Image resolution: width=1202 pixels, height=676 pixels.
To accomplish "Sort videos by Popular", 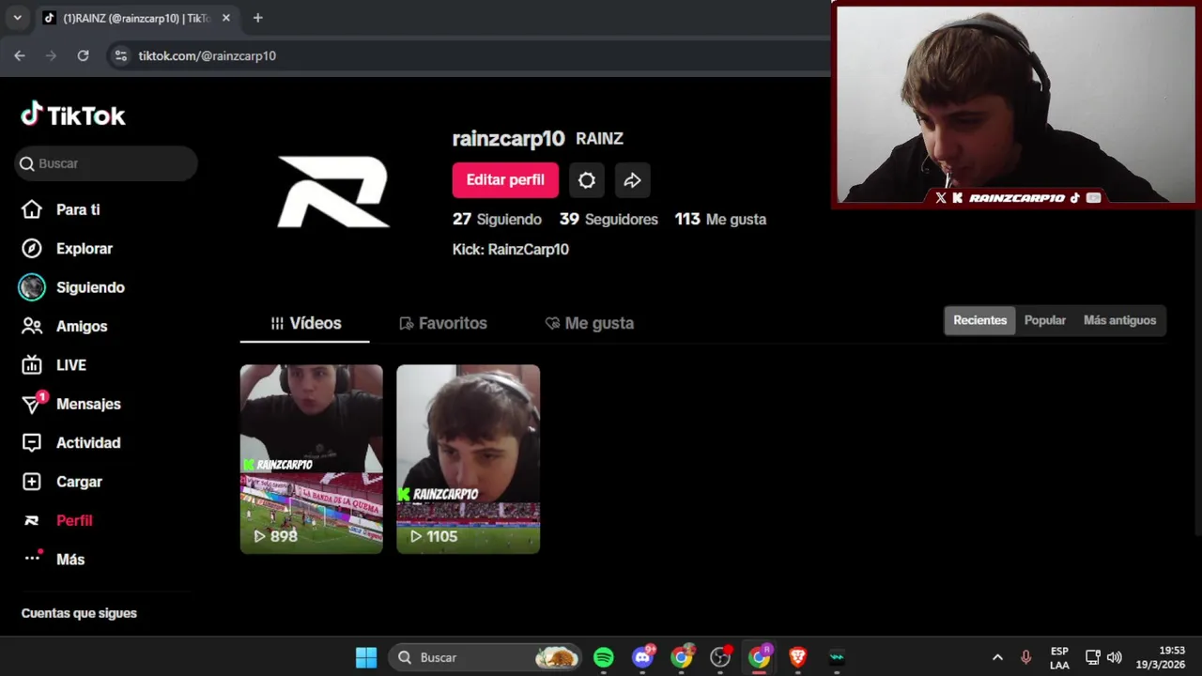I will click(x=1045, y=320).
